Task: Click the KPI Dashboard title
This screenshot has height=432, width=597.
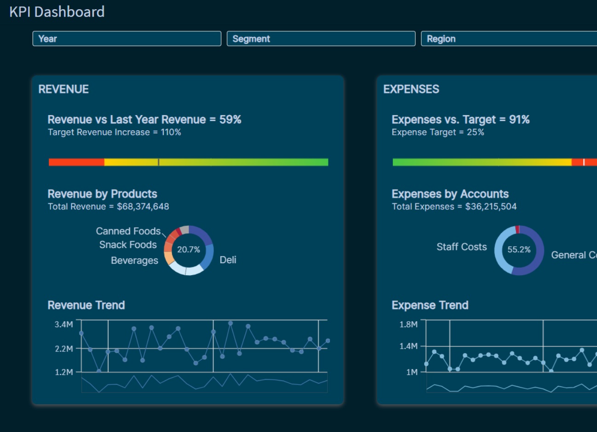Action: click(x=57, y=12)
